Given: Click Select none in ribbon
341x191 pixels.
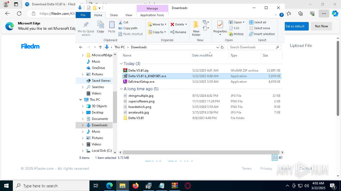Looking at the screenshot, I should click(260, 28).
